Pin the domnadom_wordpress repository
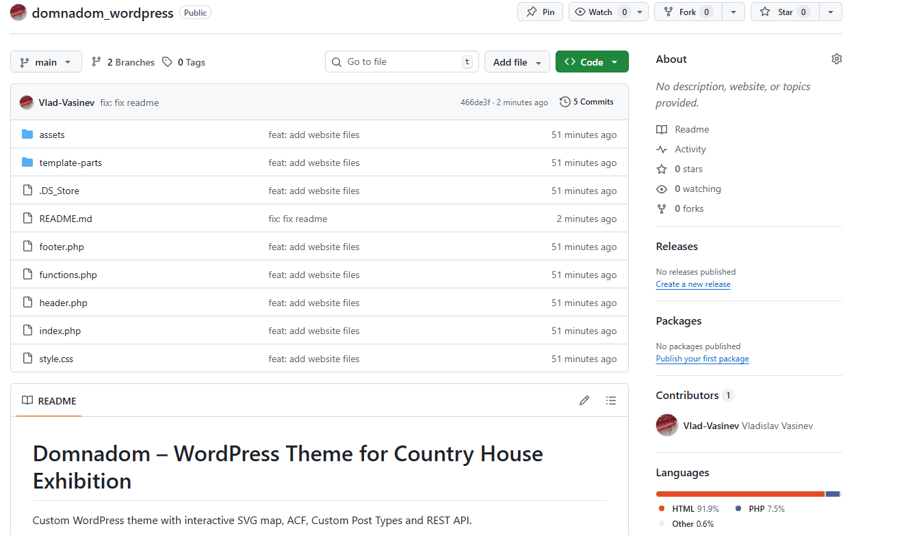 pos(540,12)
